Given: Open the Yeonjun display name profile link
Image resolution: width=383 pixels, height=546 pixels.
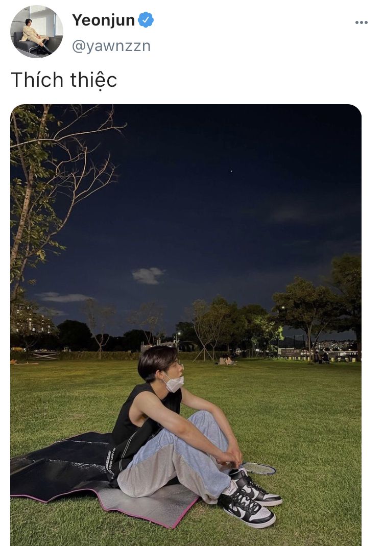Looking at the screenshot, I should tap(103, 20).
